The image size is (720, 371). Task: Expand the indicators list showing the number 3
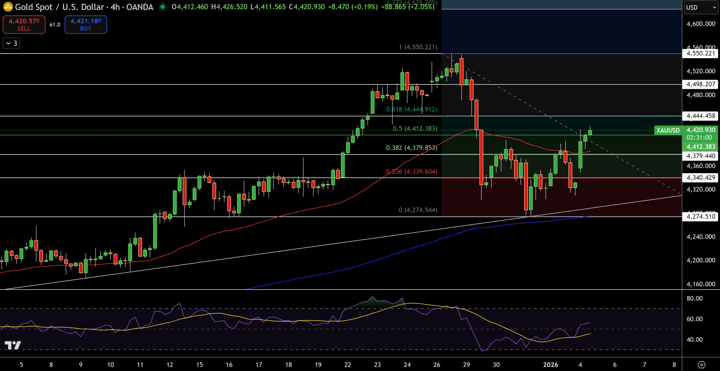click(x=11, y=43)
